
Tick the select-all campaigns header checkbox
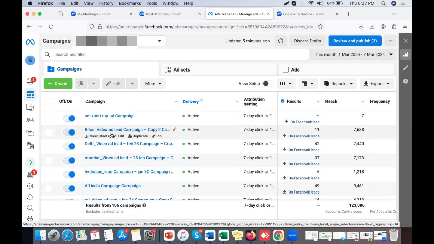(x=48, y=101)
